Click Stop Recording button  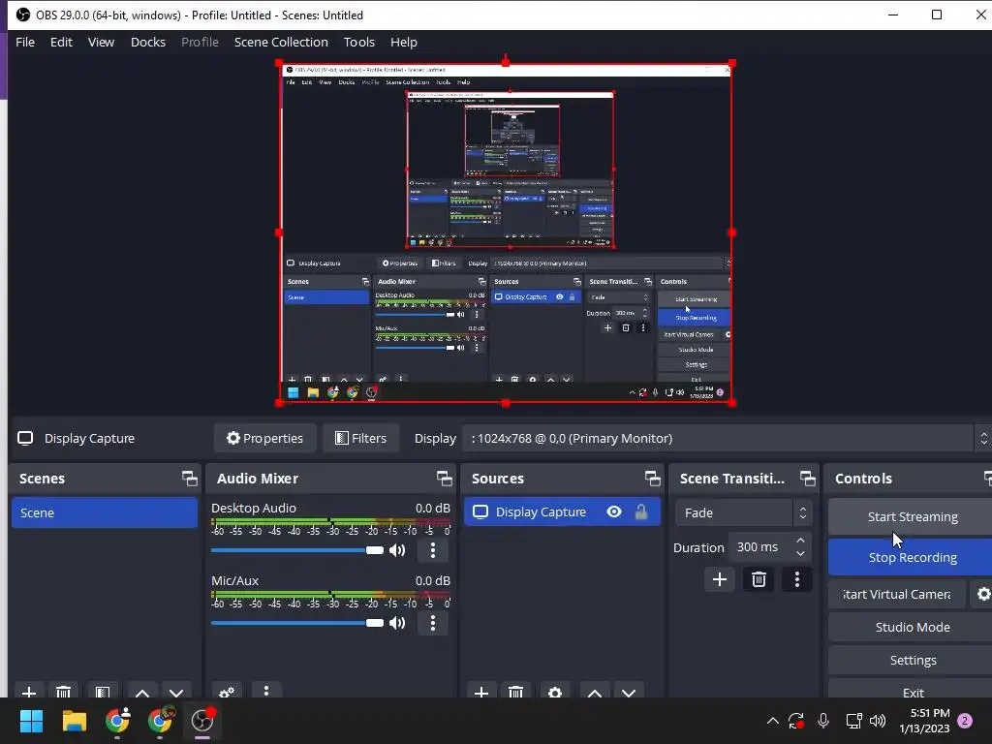[912, 557]
